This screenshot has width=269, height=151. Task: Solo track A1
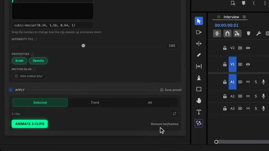[x=256, y=82]
